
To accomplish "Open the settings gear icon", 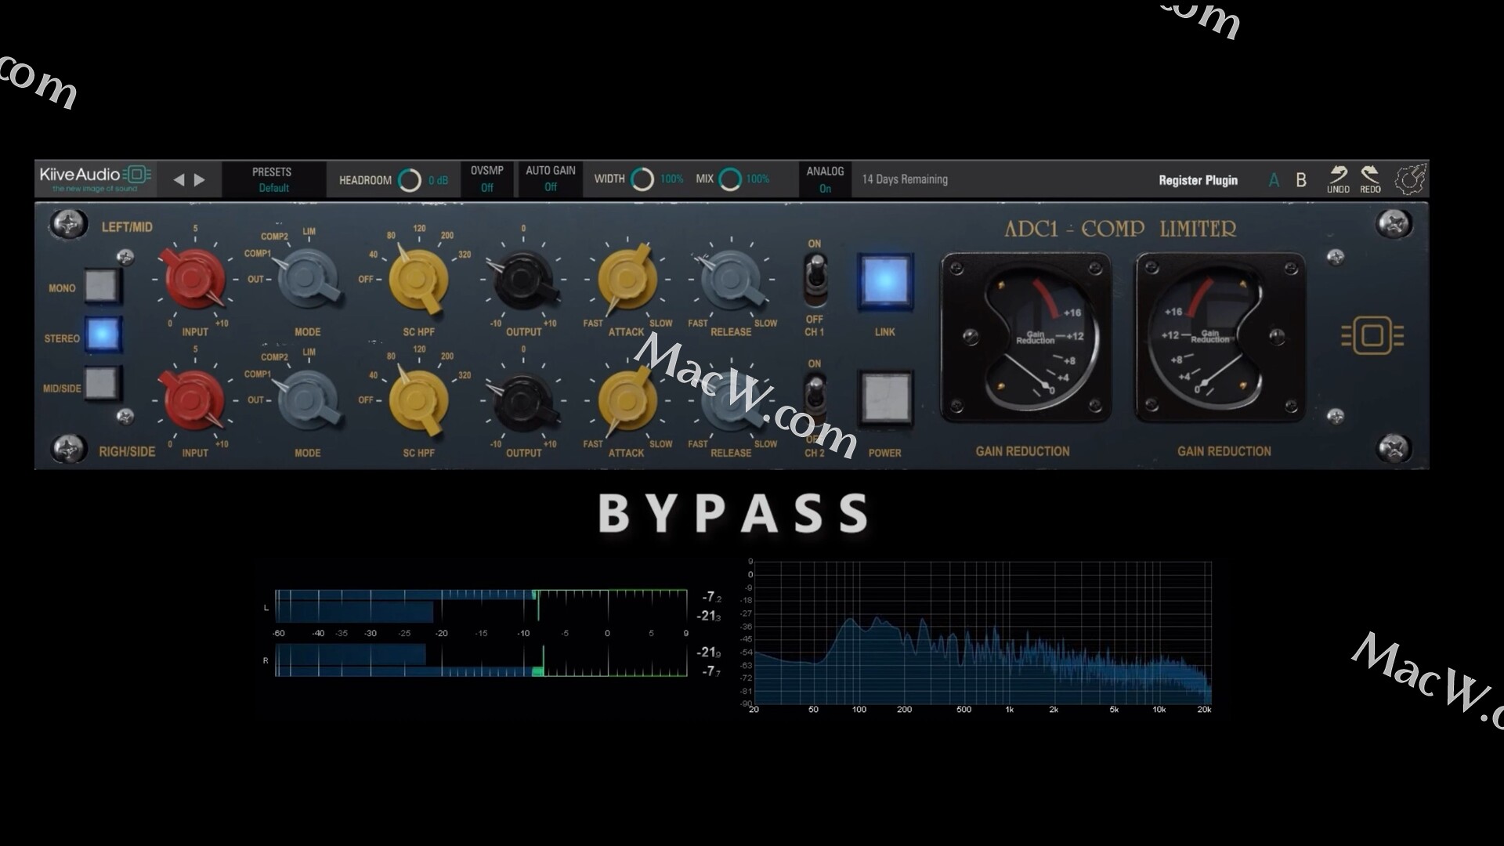I will [x=1412, y=179].
